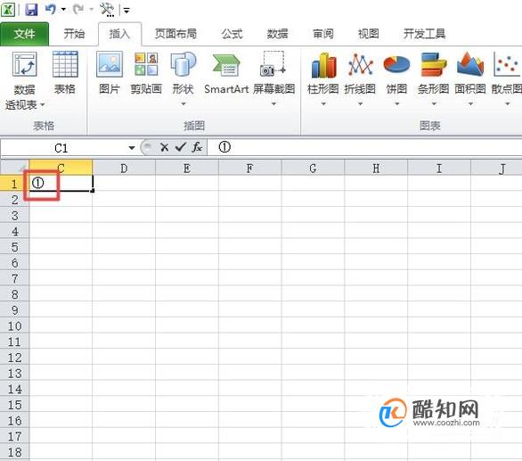This screenshot has height=461, width=522.
Task: Open the File (文件) menu
Action: 24,34
